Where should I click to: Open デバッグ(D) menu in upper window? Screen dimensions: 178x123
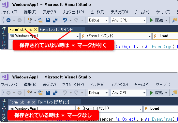point(119,12)
